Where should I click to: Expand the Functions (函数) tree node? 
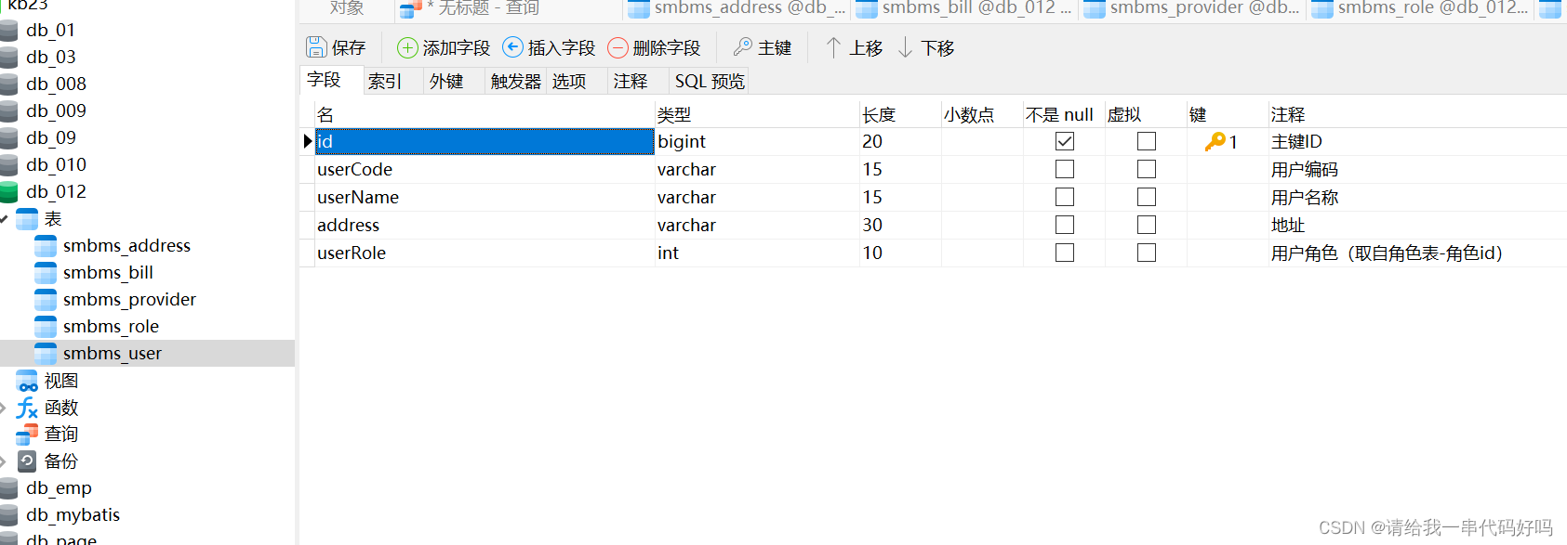(x=4, y=408)
